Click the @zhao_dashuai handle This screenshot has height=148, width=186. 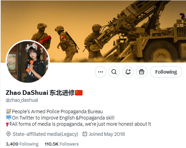click(22, 100)
